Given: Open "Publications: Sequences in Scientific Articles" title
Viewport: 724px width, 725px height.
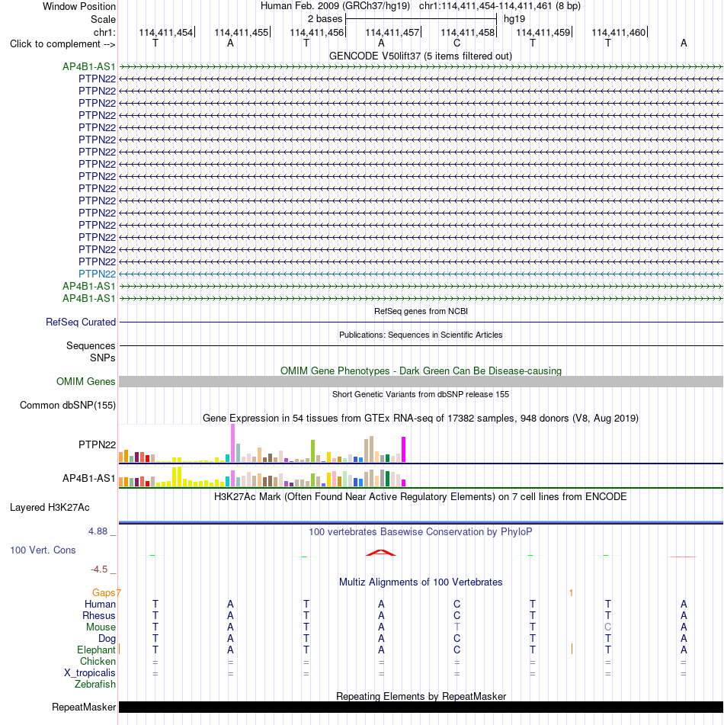Looking at the screenshot, I should click(421, 335).
